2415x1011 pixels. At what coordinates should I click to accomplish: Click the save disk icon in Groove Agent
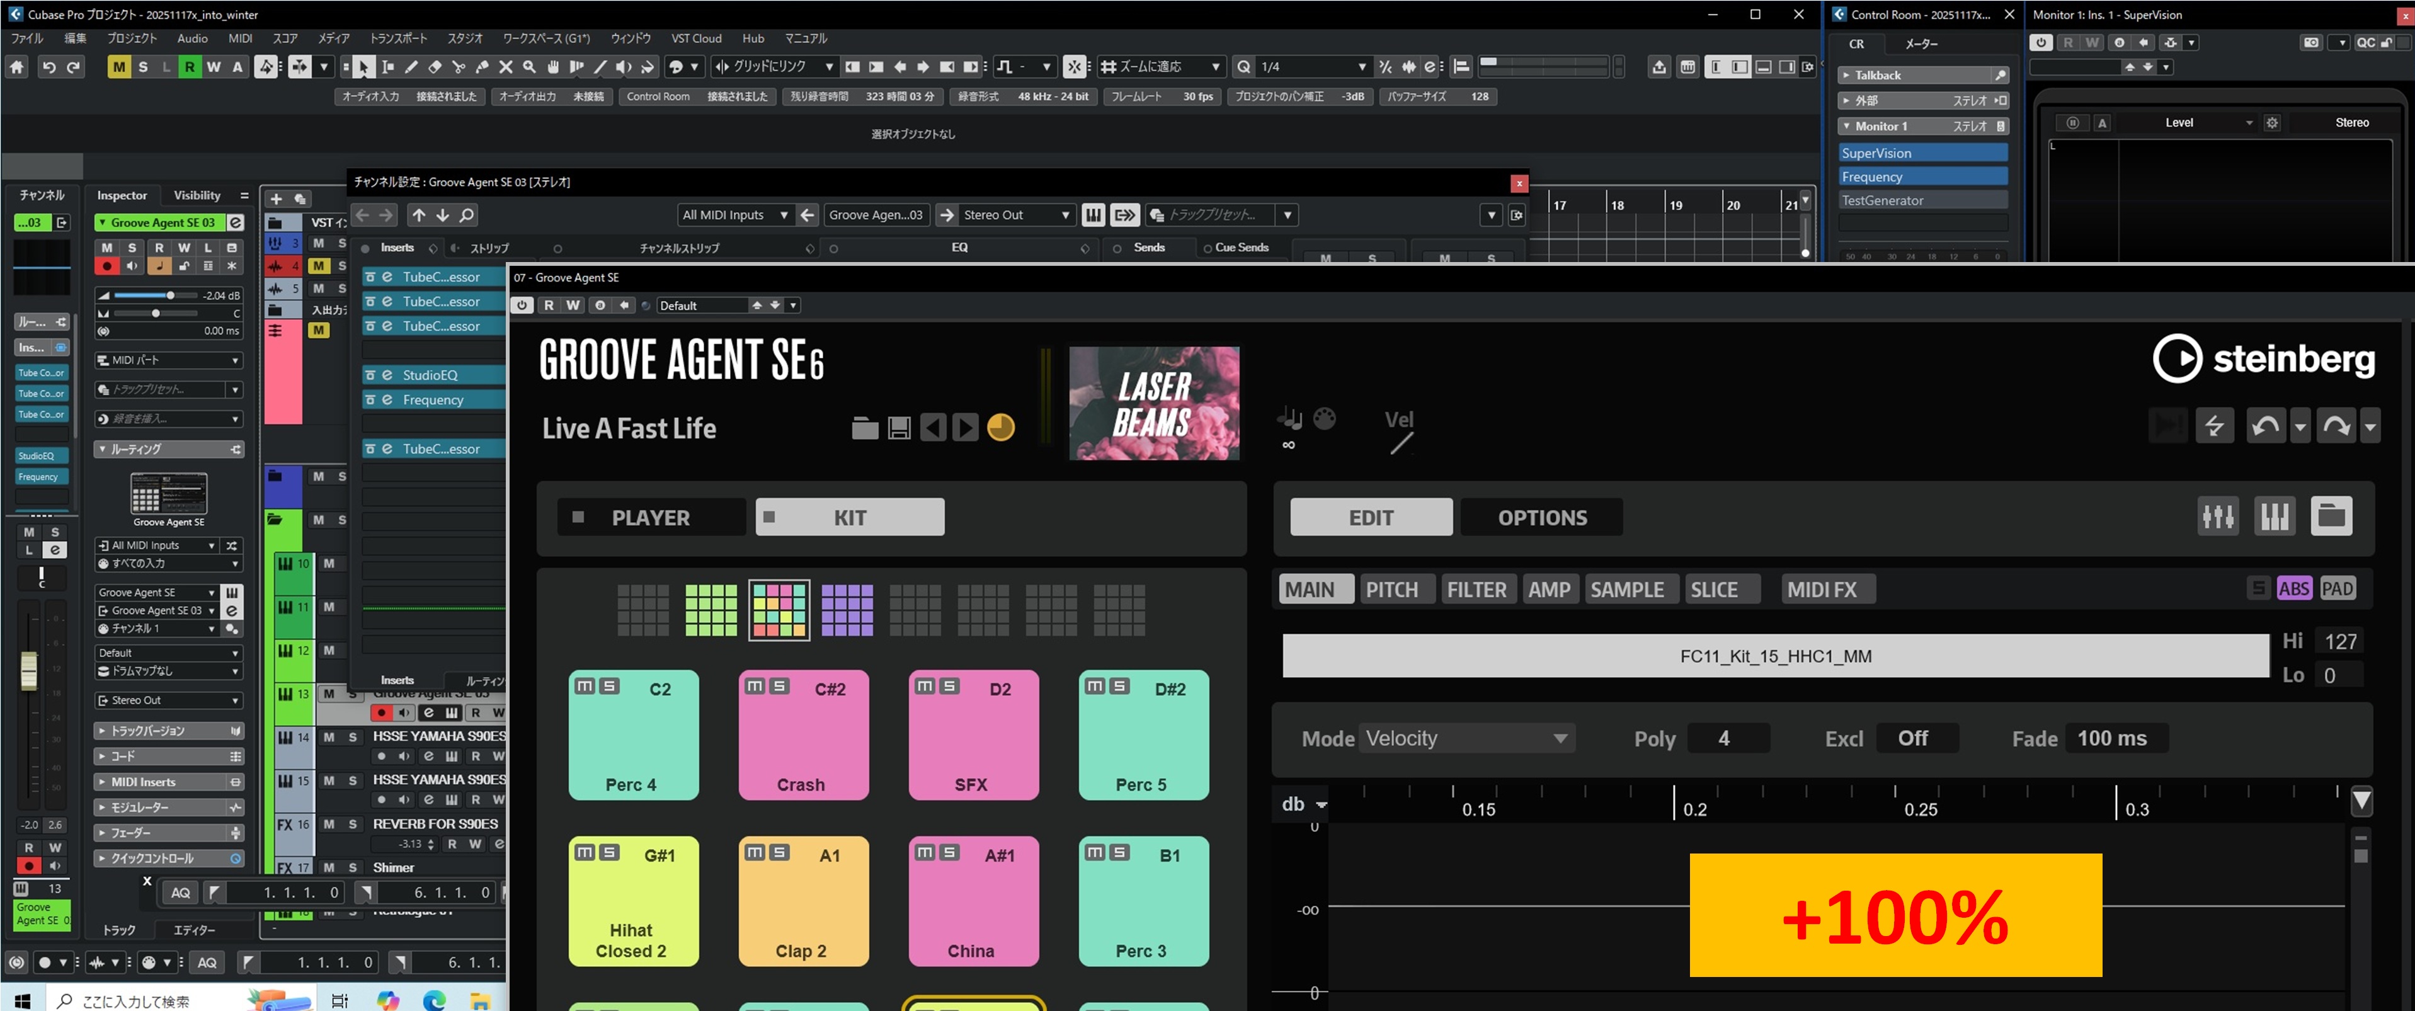tap(899, 426)
